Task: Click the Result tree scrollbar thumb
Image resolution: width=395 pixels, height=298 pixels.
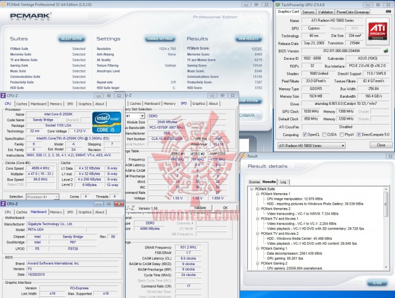Action: click(x=386, y=204)
